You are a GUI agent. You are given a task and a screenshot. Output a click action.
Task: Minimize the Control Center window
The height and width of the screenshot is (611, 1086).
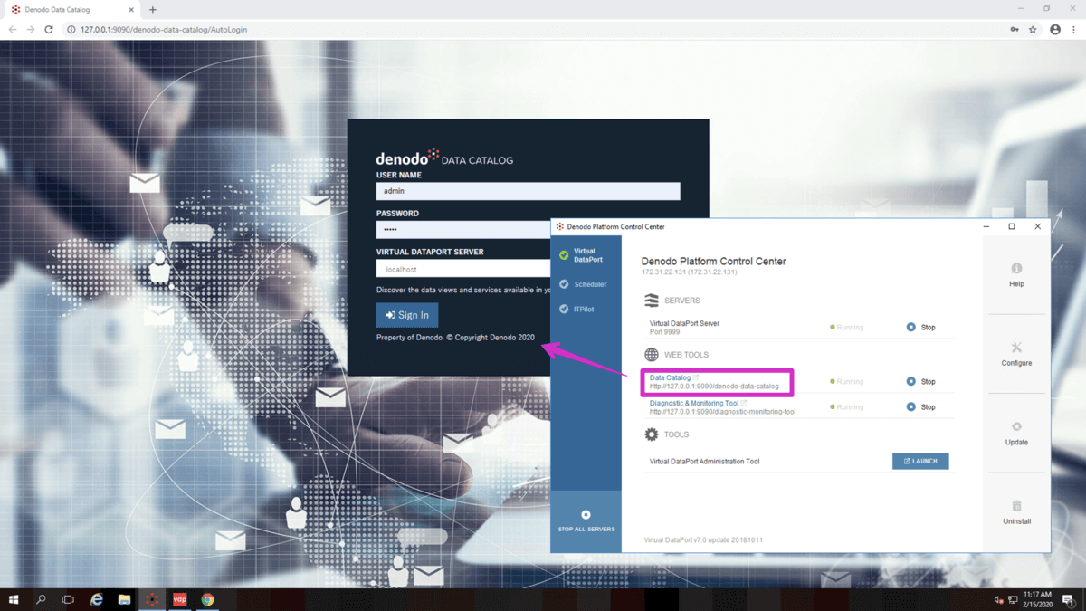(x=986, y=227)
